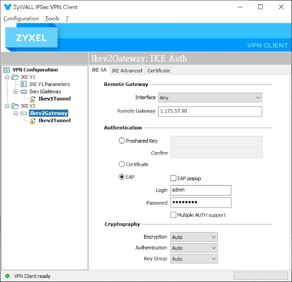Click the Confirm key input field
Image resolution: width=292 pixels, height=282 pixels.
(216, 153)
